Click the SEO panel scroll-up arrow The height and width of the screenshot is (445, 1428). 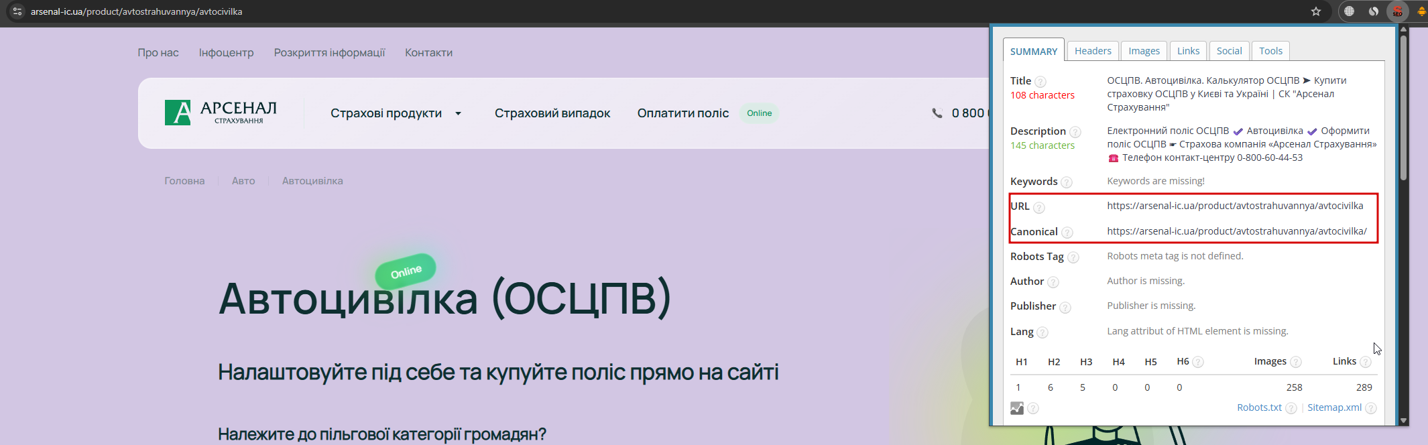click(x=1403, y=29)
